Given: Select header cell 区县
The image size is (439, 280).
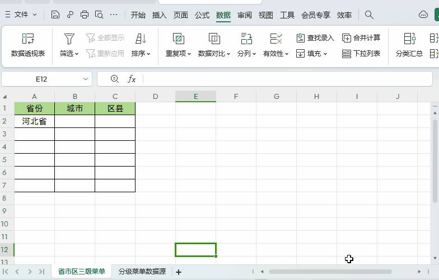Looking at the screenshot, I should [115, 108].
